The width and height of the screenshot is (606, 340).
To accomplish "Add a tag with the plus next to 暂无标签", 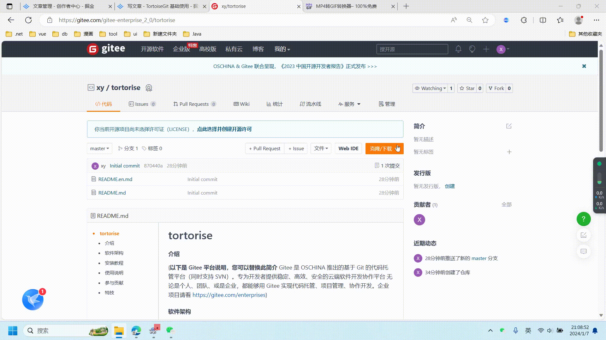I will pos(509,152).
